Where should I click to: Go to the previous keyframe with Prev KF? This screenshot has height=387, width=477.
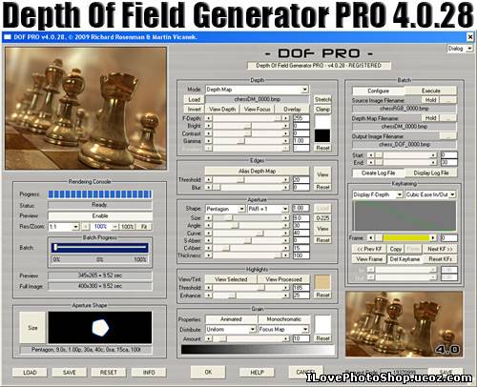[369, 249]
